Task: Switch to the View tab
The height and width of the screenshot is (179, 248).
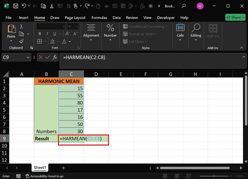Action: [x=147, y=18]
